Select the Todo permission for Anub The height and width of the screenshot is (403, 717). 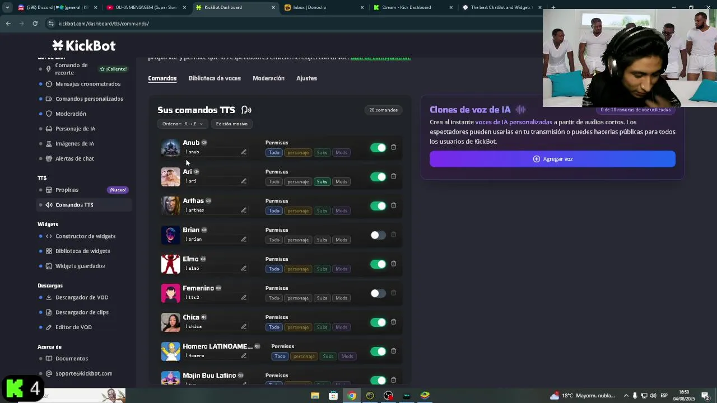(x=274, y=152)
